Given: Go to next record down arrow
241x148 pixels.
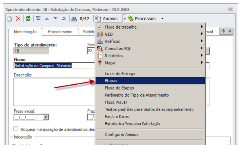Looking at the screenshot, I should pyautogui.click(x=56, y=18).
